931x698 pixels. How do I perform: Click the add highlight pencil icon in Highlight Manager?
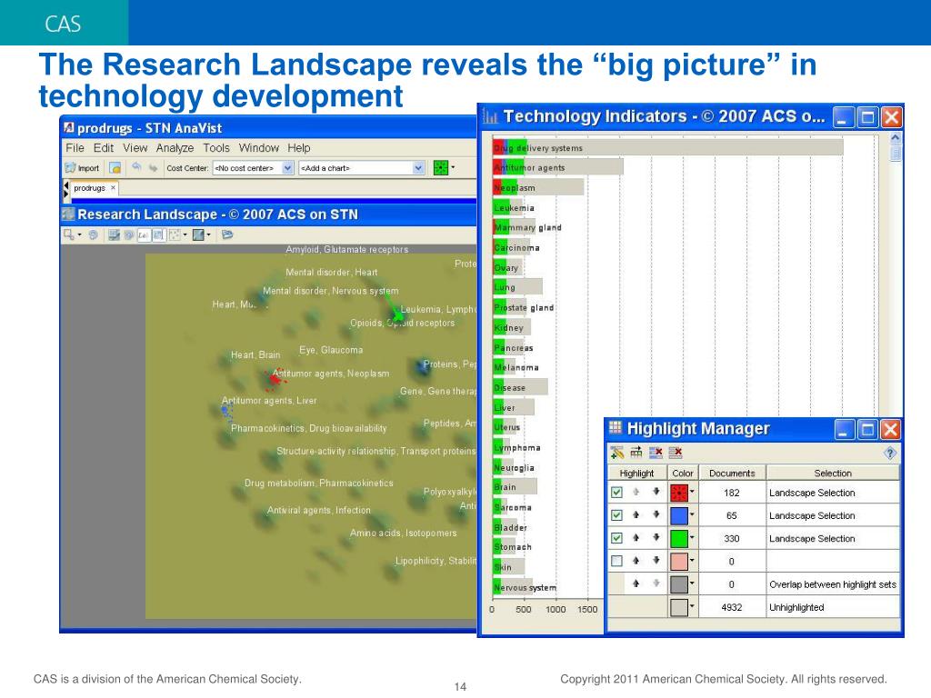(x=617, y=453)
